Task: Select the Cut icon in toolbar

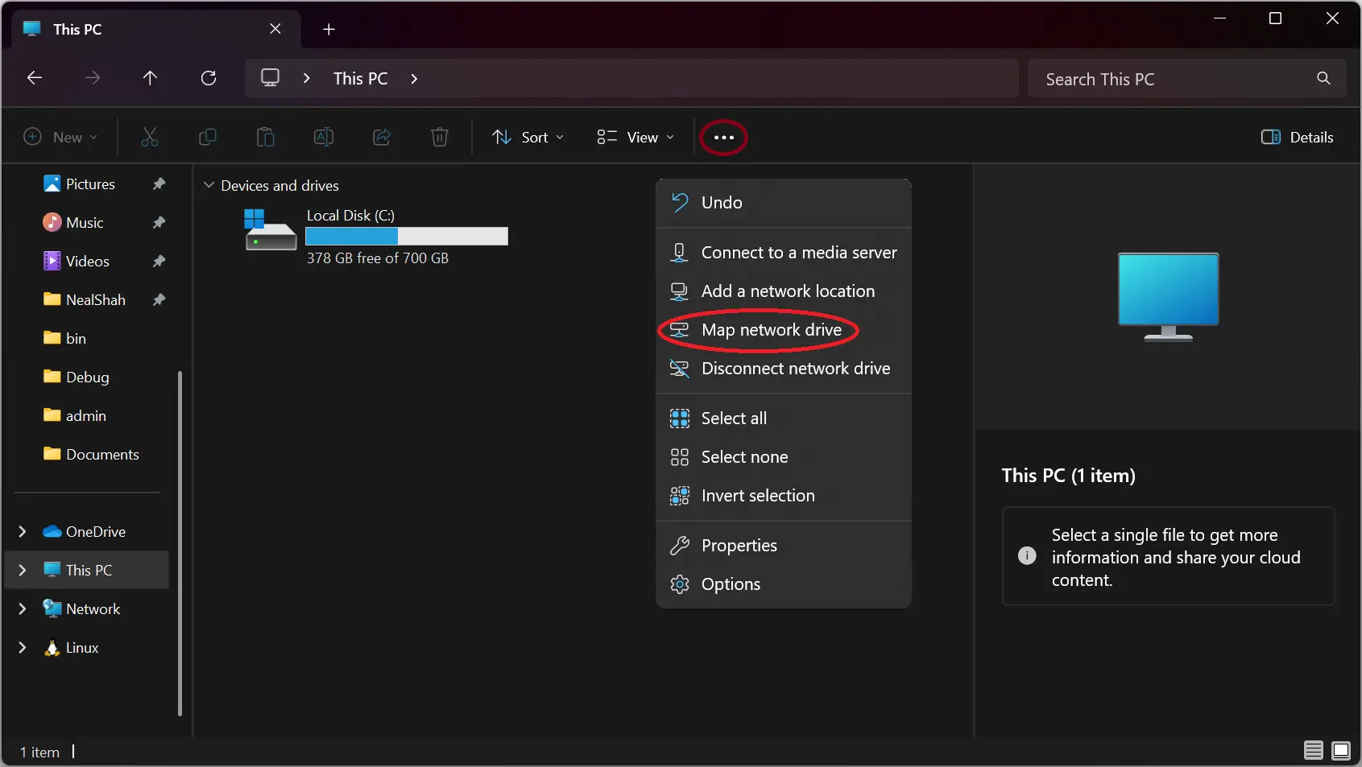Action: coord(150,137)
